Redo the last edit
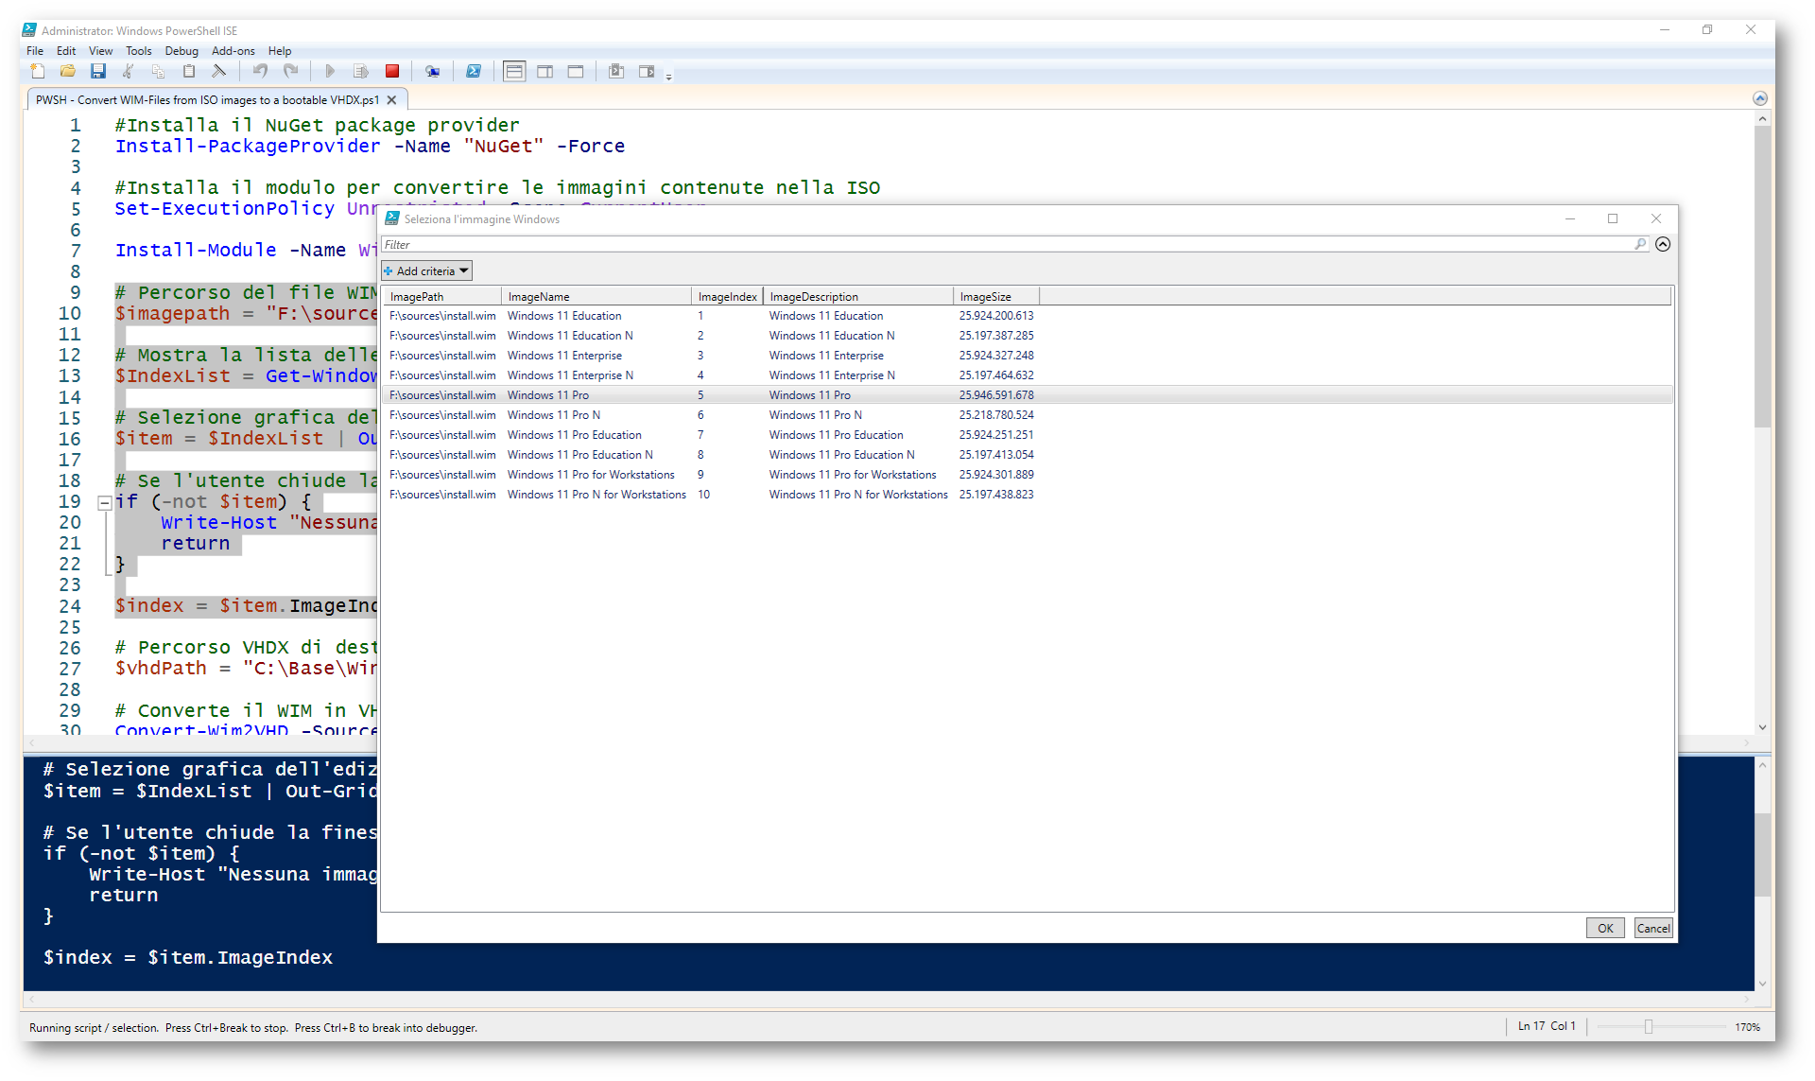The image size is (1815, 1081). [x=291, y=71]
